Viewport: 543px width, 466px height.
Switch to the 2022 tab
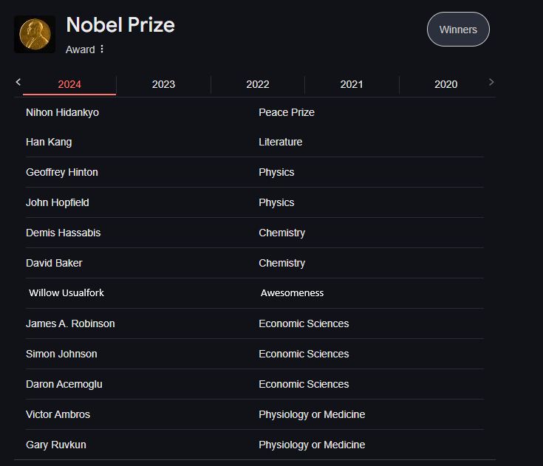pyautogui.click(x=258, y=84)
